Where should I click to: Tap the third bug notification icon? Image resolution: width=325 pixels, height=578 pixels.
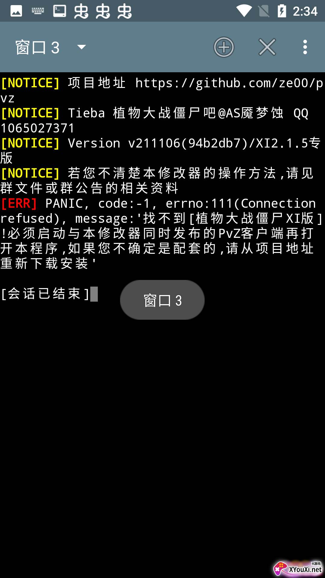click(125, 11)
